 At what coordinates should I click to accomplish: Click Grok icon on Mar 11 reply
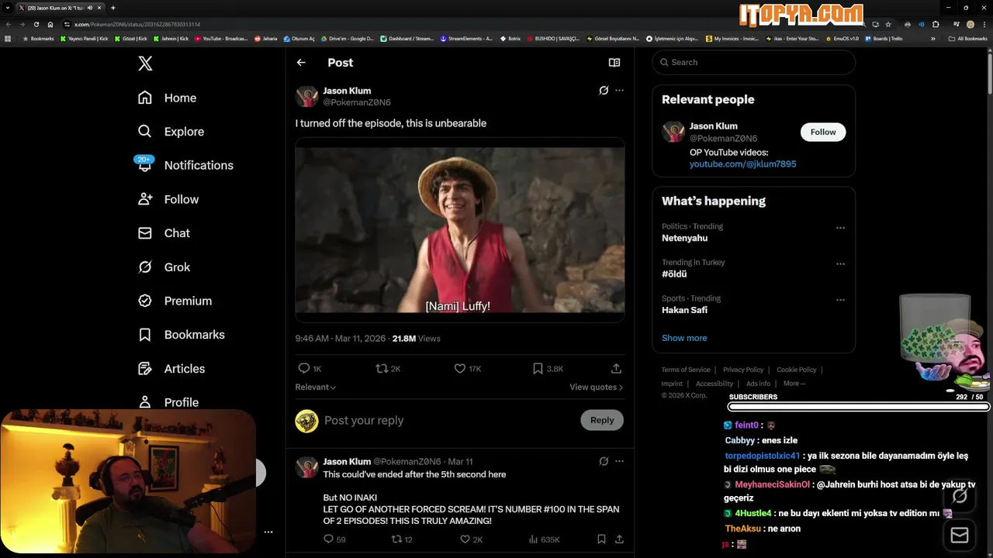point(604,461)
